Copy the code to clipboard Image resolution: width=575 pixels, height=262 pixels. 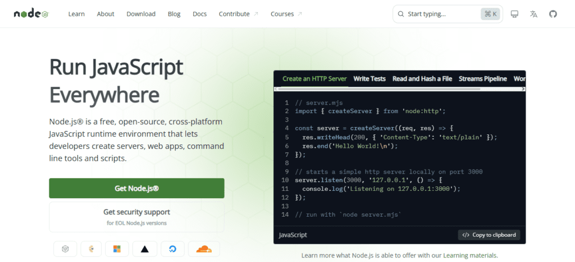coord(489,235)
